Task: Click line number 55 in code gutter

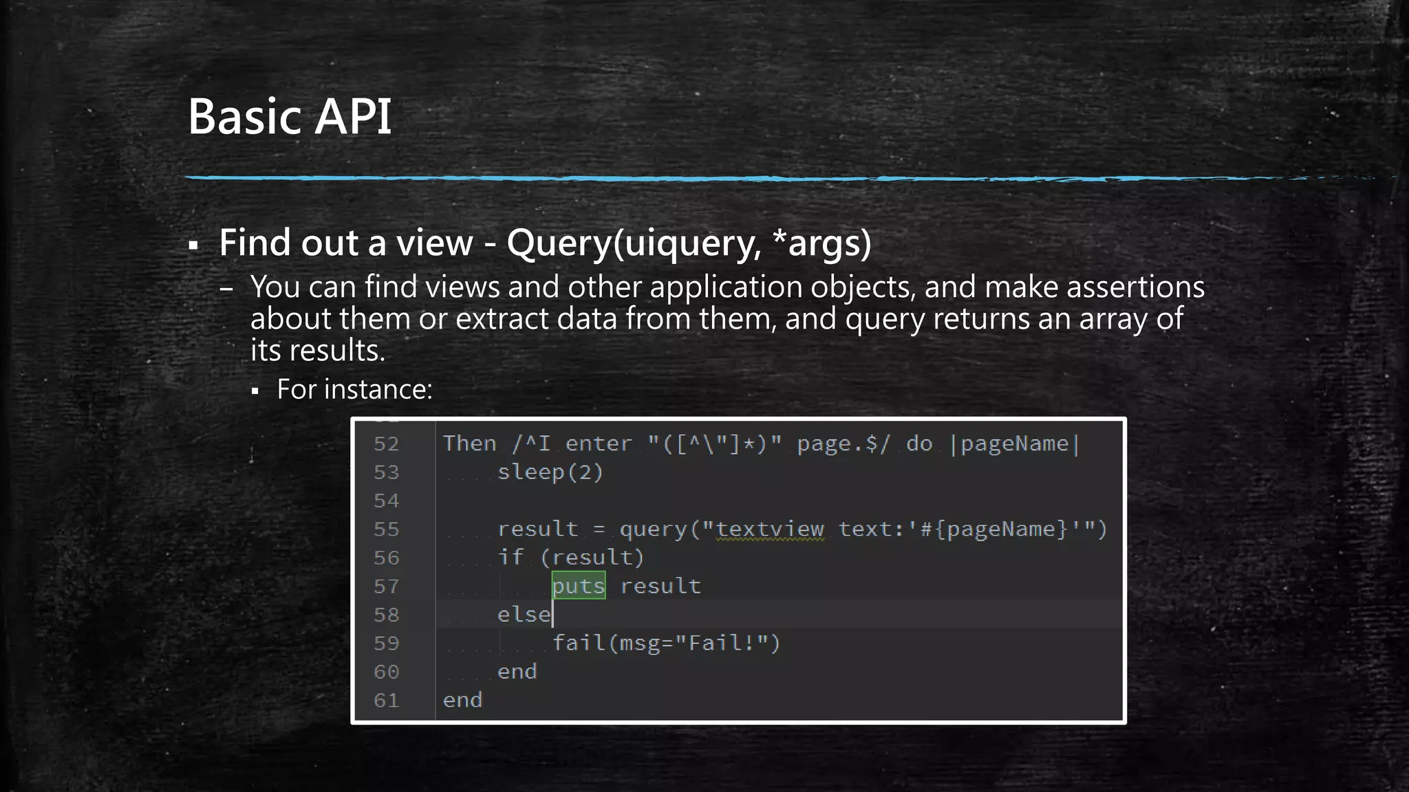Action: [x=387, y=529]
